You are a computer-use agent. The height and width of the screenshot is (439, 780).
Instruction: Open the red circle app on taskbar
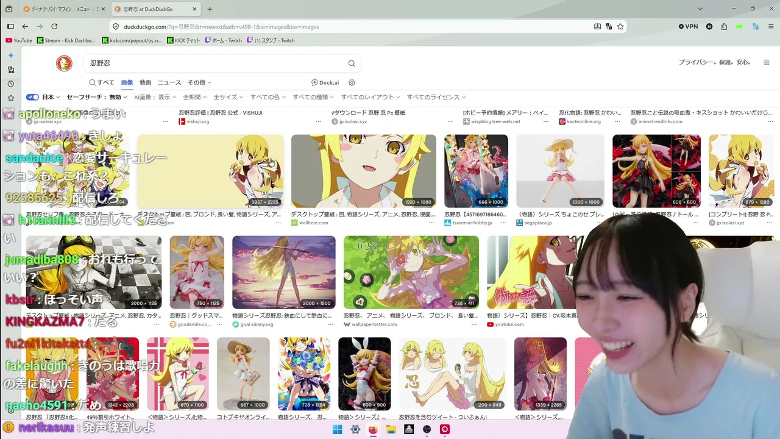[445, 429]
